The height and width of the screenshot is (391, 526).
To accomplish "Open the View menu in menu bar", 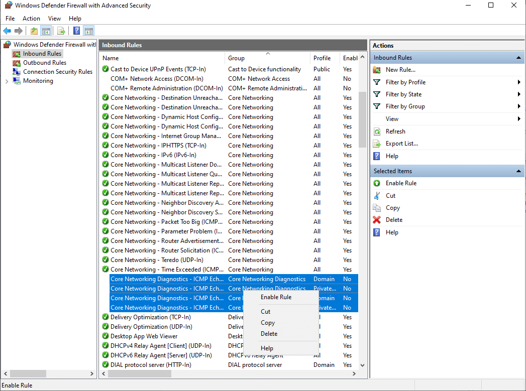I will click(54, 19).
